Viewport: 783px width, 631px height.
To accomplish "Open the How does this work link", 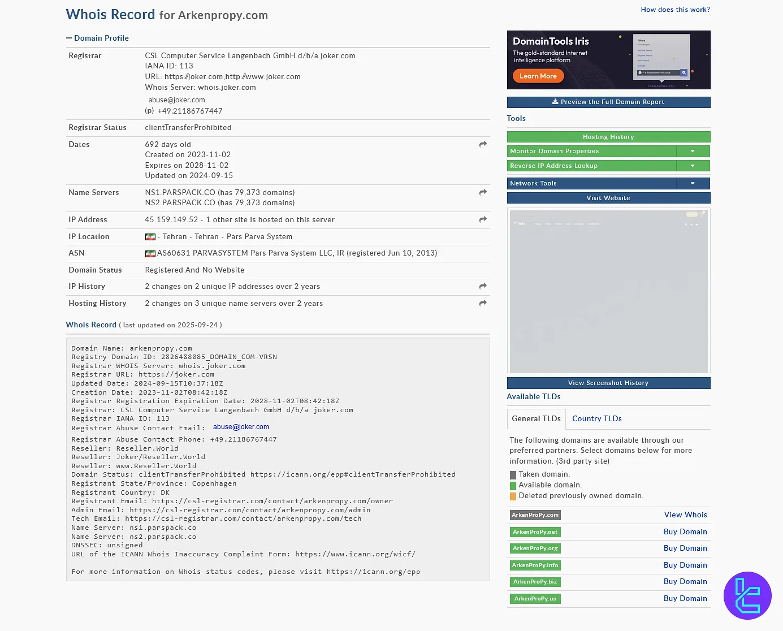I will (675, 10).
